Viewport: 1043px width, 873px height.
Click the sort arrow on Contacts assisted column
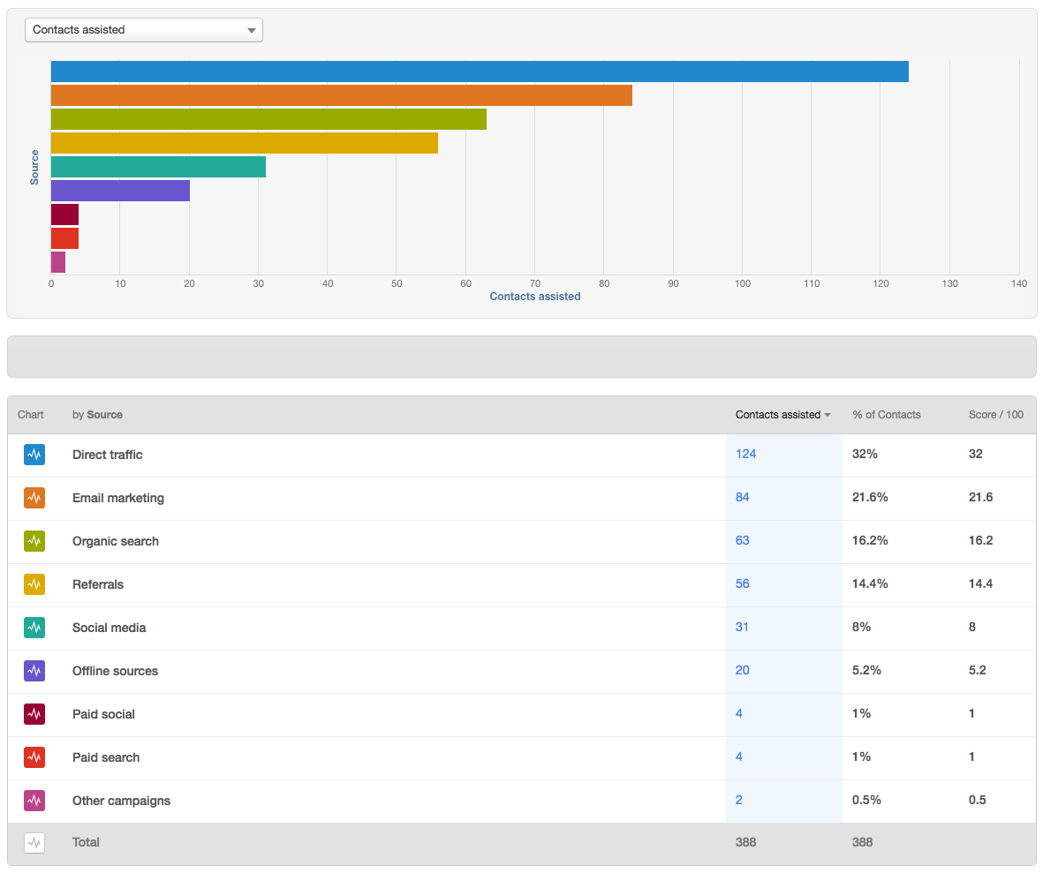pyautogui.click(x=827, y=415)
